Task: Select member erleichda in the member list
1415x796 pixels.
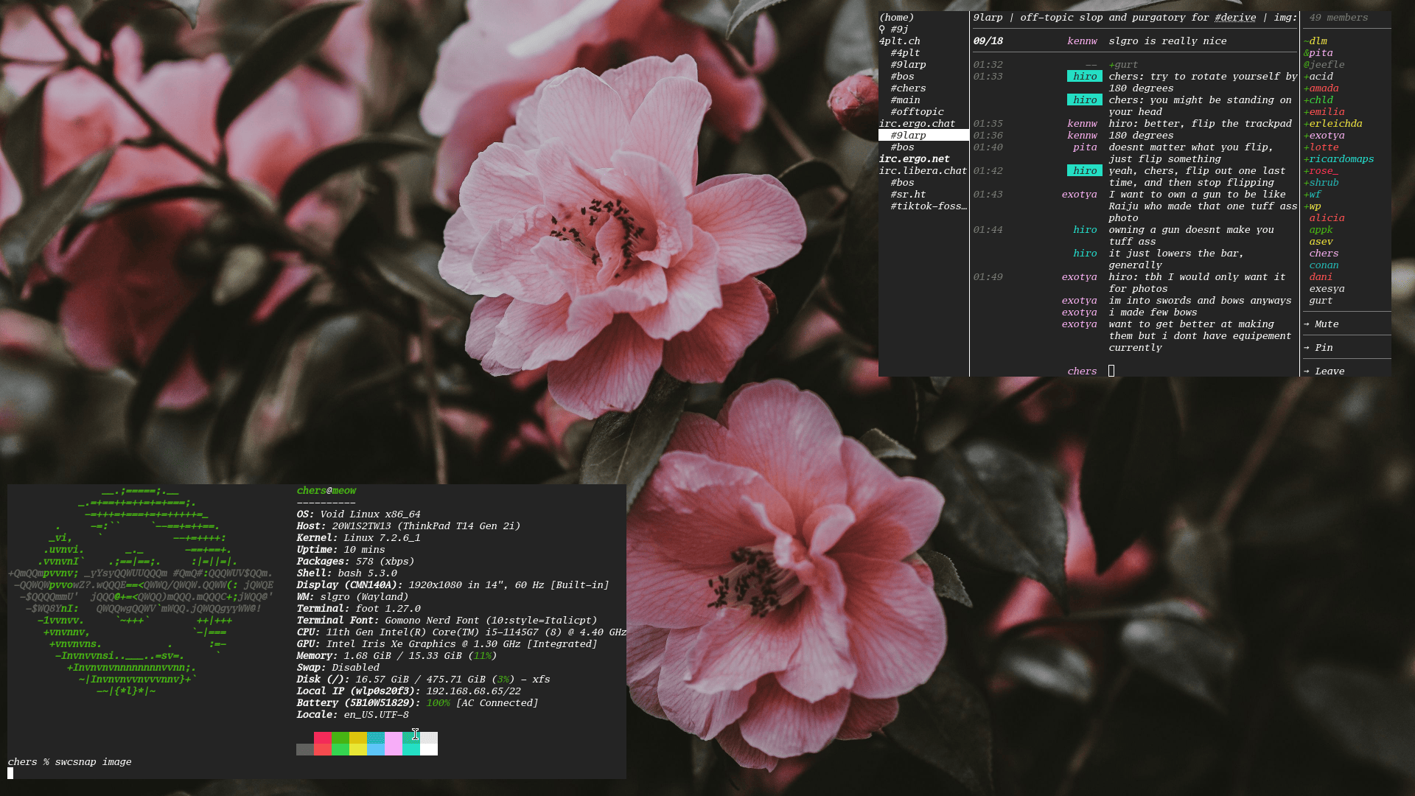Action: coord(1332,124)
